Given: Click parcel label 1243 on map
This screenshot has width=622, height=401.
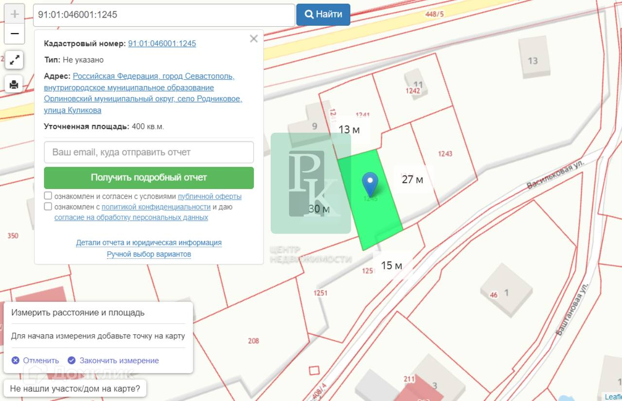Looking at the screenshot, I should tap(445, 154).
